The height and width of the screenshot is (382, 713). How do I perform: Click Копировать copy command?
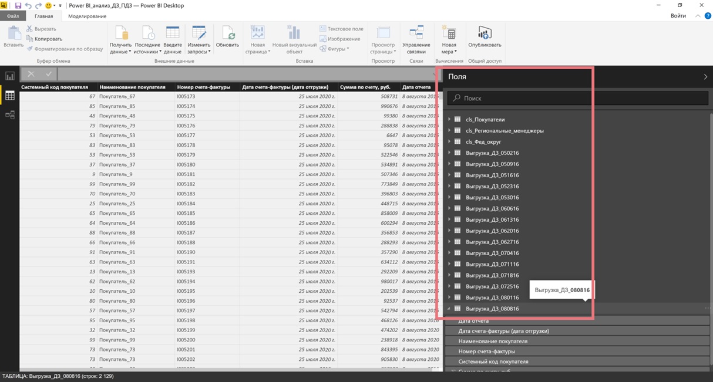coord(44,39)
